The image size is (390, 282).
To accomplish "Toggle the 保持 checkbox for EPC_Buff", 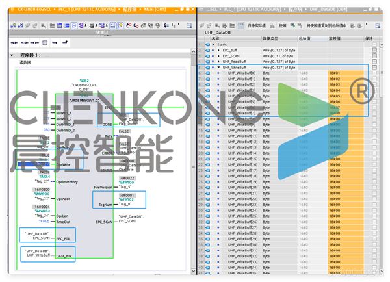I will (374, 50).
